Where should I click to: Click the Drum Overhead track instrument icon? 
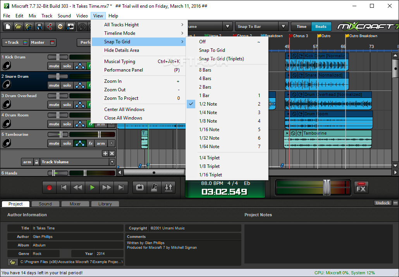tap(6, 104)
